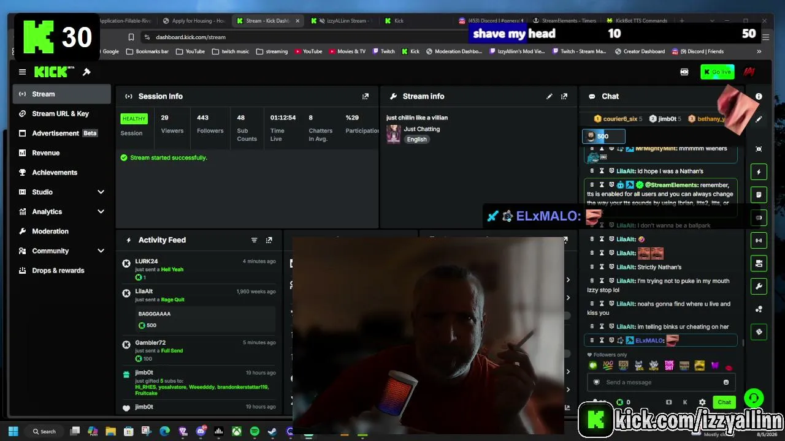
Task: Click the ELxMALO username in chat
Action: [649, 341]
